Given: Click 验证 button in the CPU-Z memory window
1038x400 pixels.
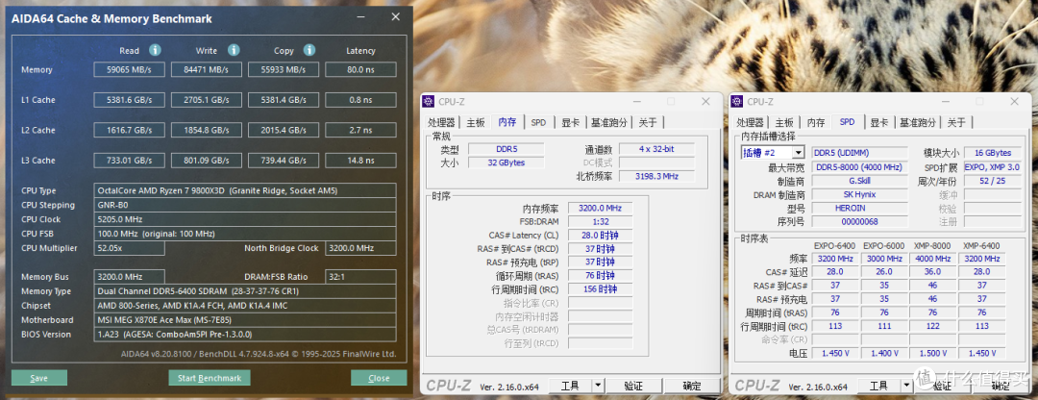Looking at the screenshot, I should [x=633, y=386].
